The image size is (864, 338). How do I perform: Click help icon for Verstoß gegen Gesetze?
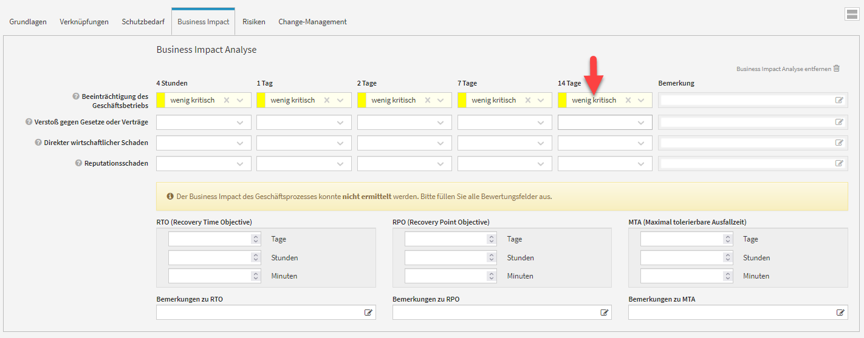[x=29, y=122]
